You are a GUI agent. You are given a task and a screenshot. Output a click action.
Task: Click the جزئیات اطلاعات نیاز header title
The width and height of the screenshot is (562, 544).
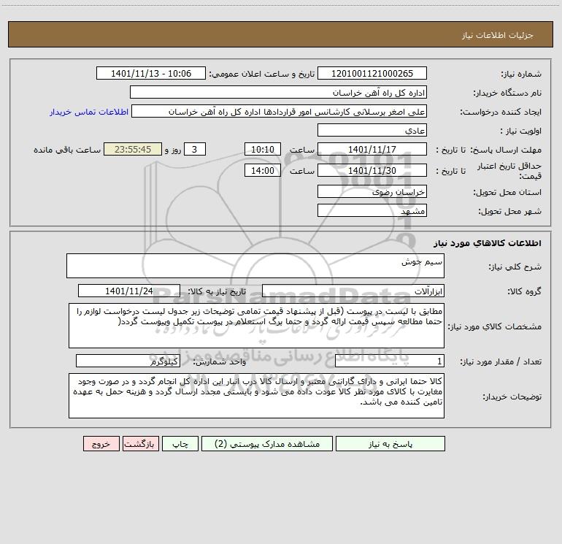click(498, 35)
